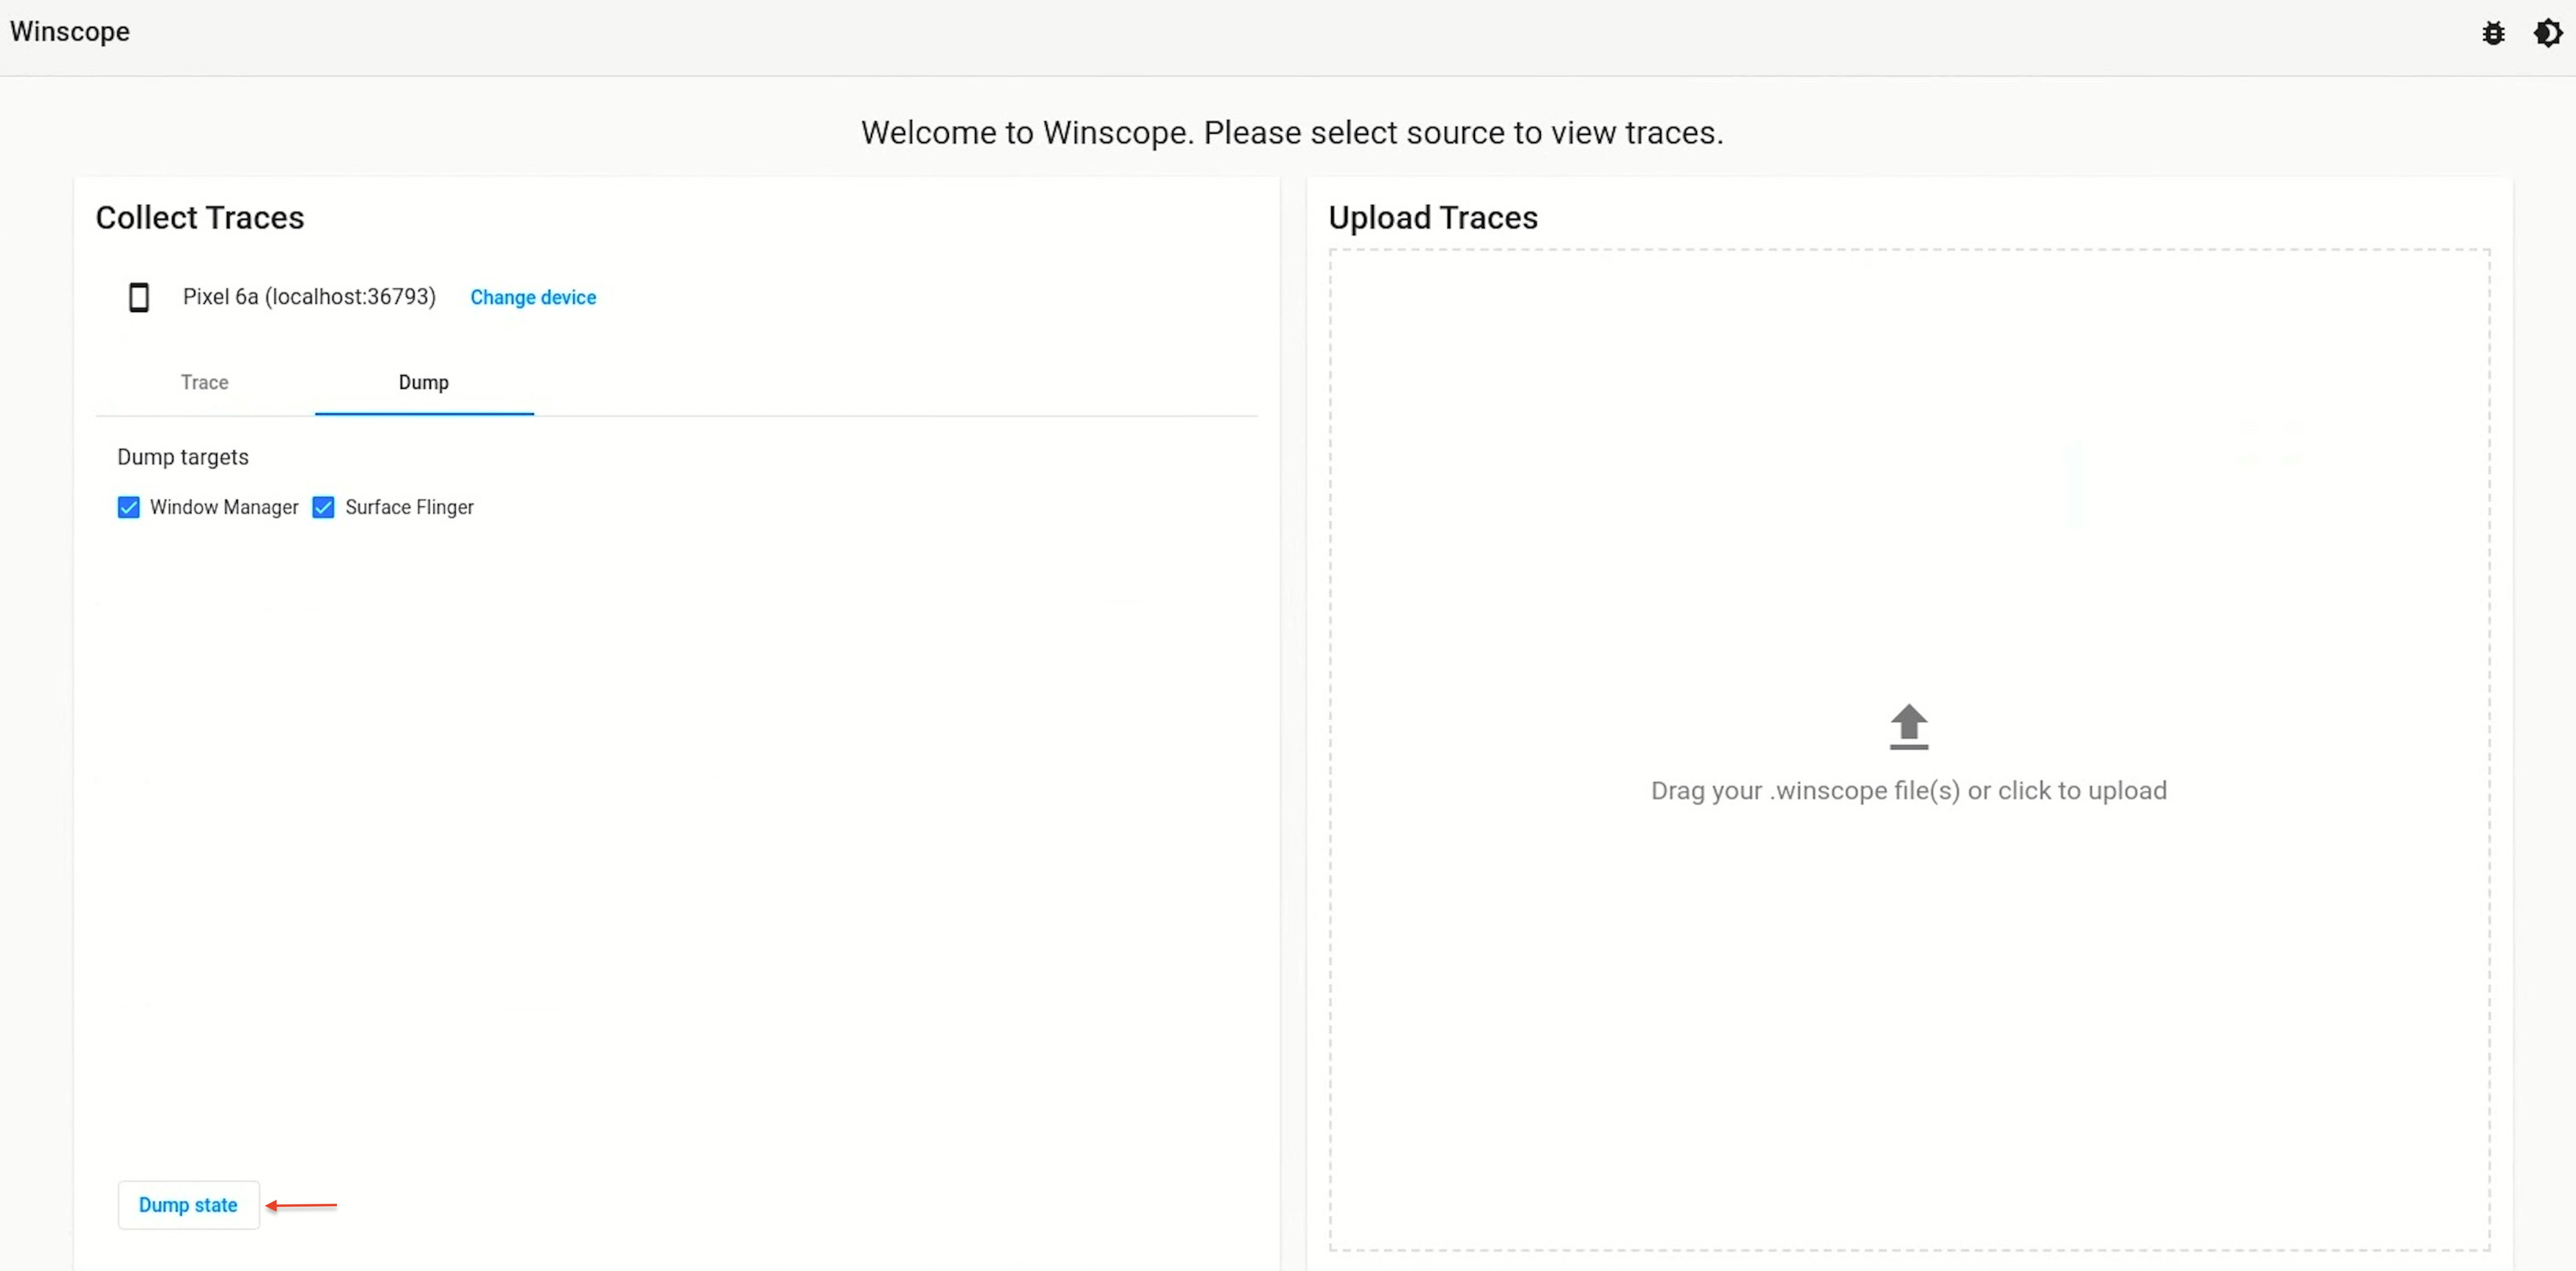Disable the Window Manager dump target
This screenshot has width=2576, height=1271.
point(128,506)
